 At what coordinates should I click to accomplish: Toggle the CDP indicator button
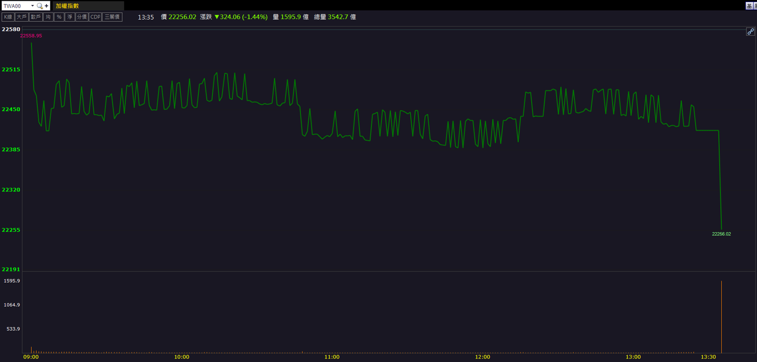point(95,17)
